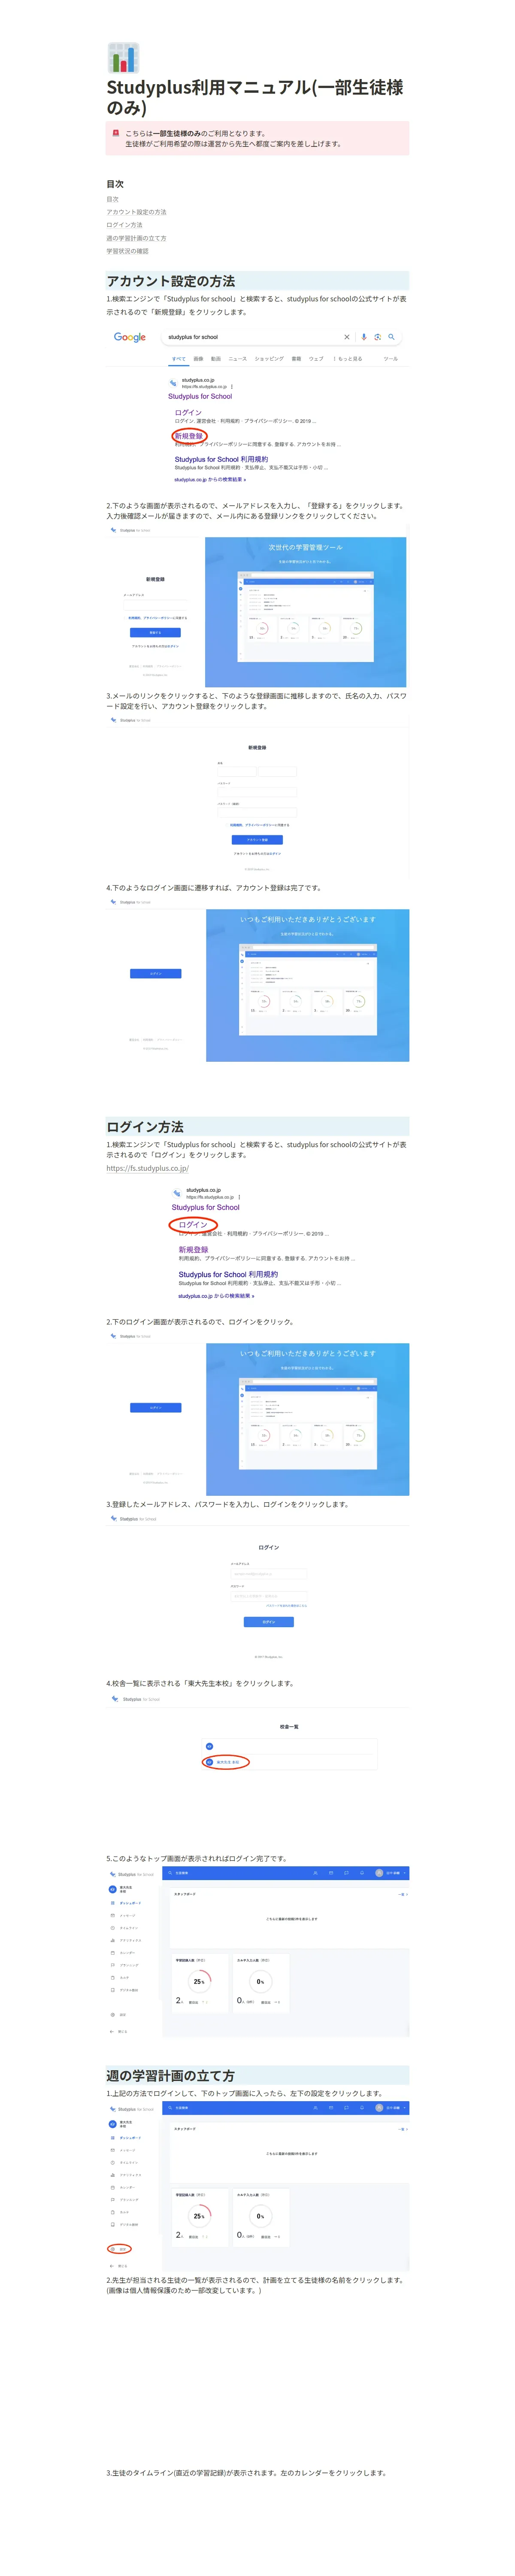The height and width of the screenshot is (2576, 515).
Task: Jump to 目次 in the table of contents
Action: (112, 199)
